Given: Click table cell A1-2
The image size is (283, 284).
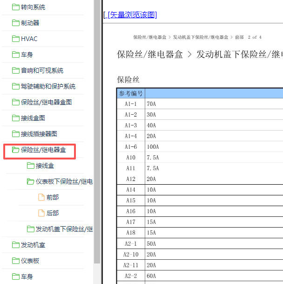Looking at the screenshot, I should pos(131,115).
